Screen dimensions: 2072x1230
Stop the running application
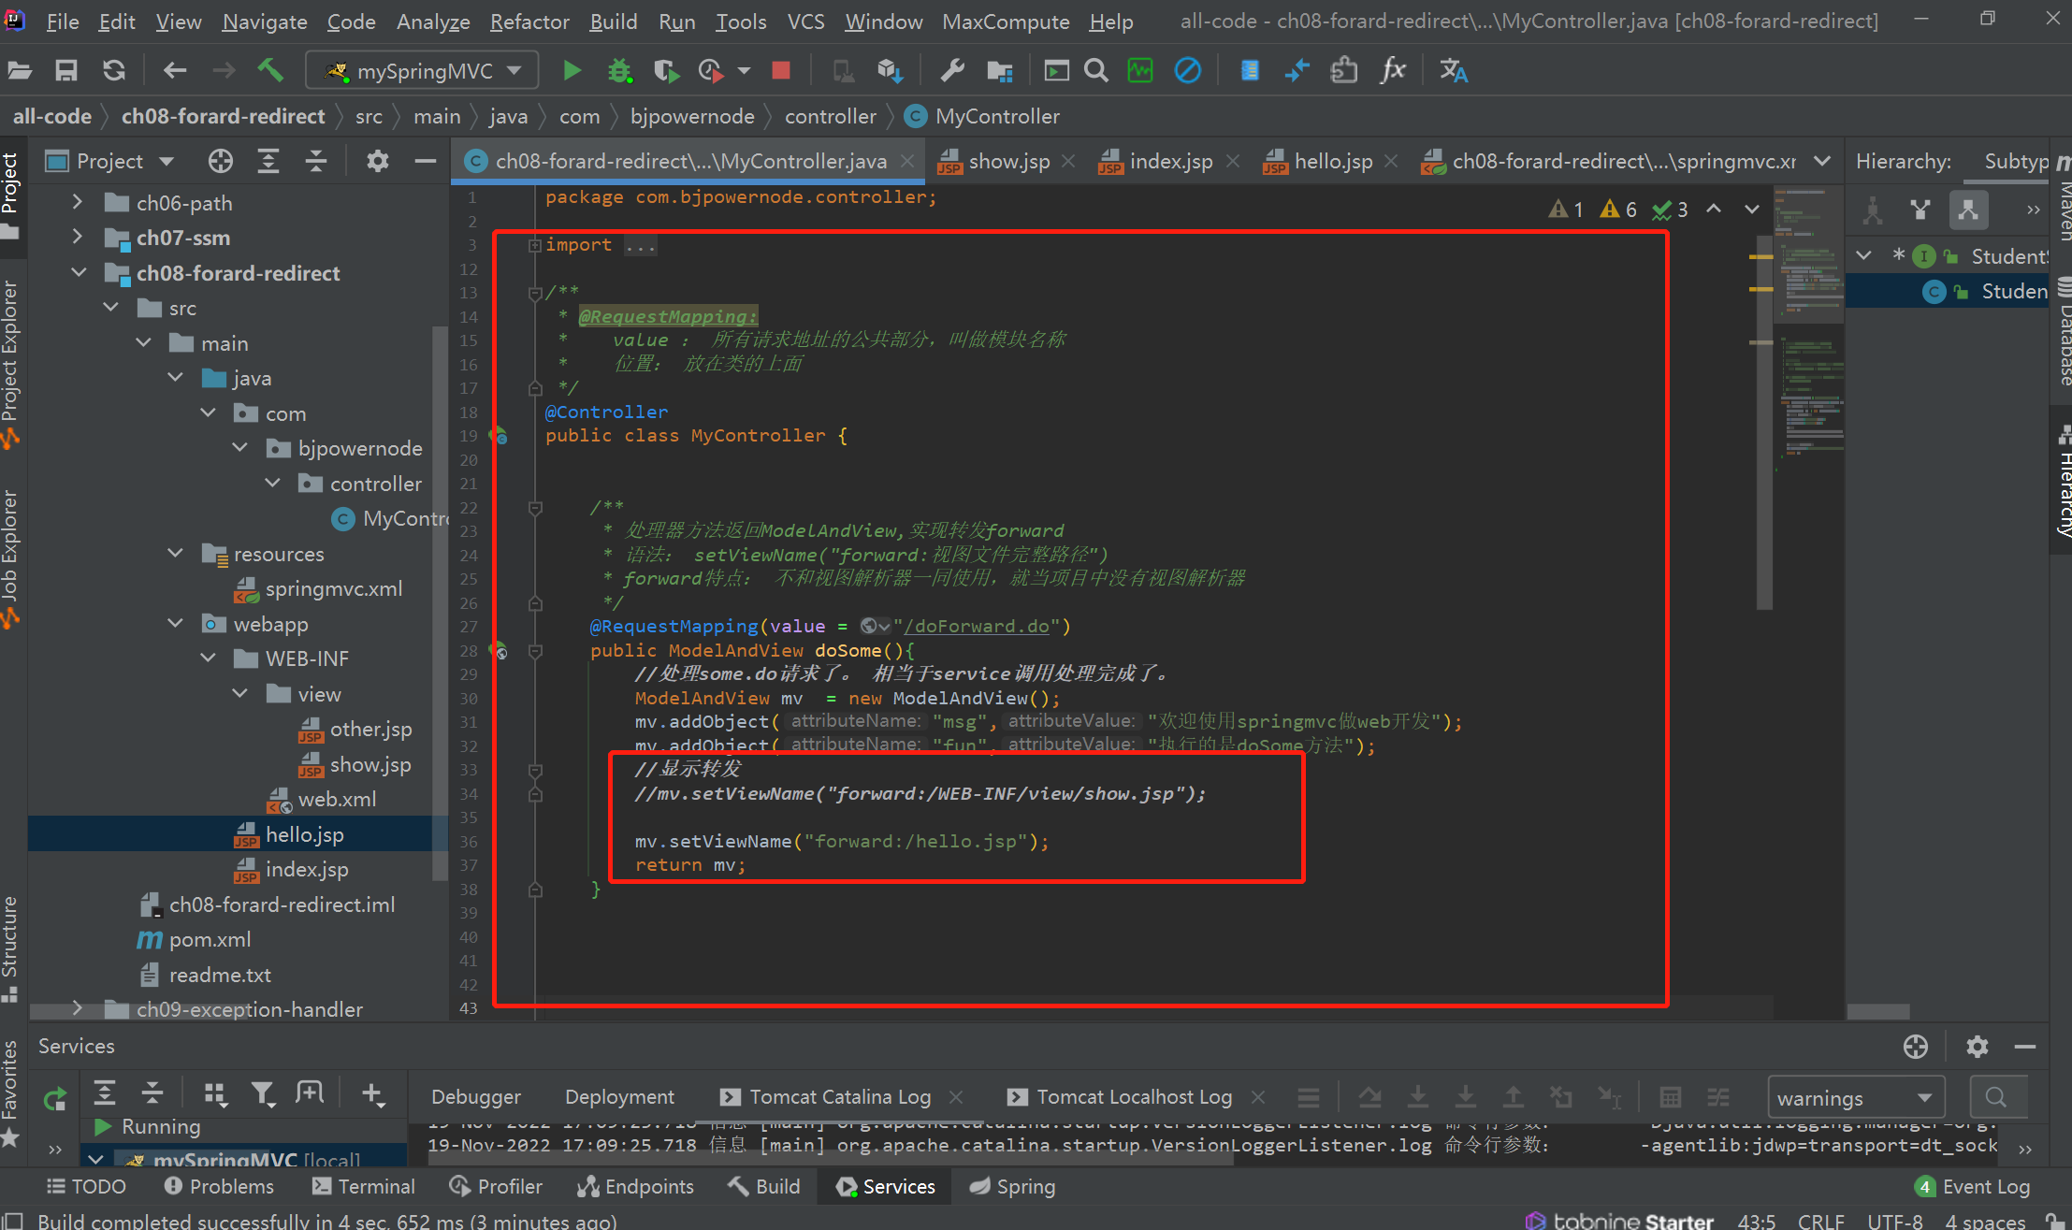point(781,70)
